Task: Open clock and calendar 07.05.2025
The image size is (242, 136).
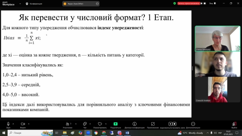Action: tap(228, 133)
